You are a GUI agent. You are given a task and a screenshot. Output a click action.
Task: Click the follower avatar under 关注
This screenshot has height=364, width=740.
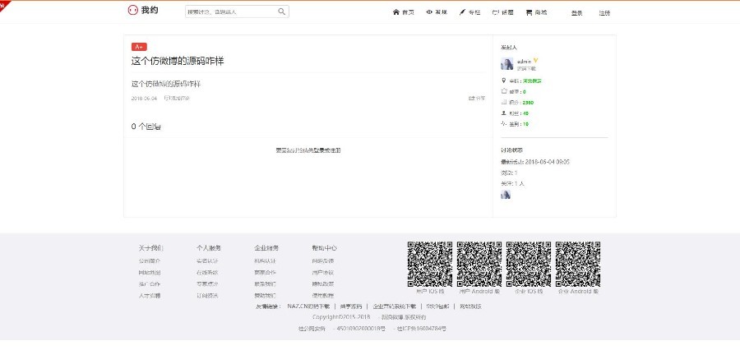click(506, 195)
